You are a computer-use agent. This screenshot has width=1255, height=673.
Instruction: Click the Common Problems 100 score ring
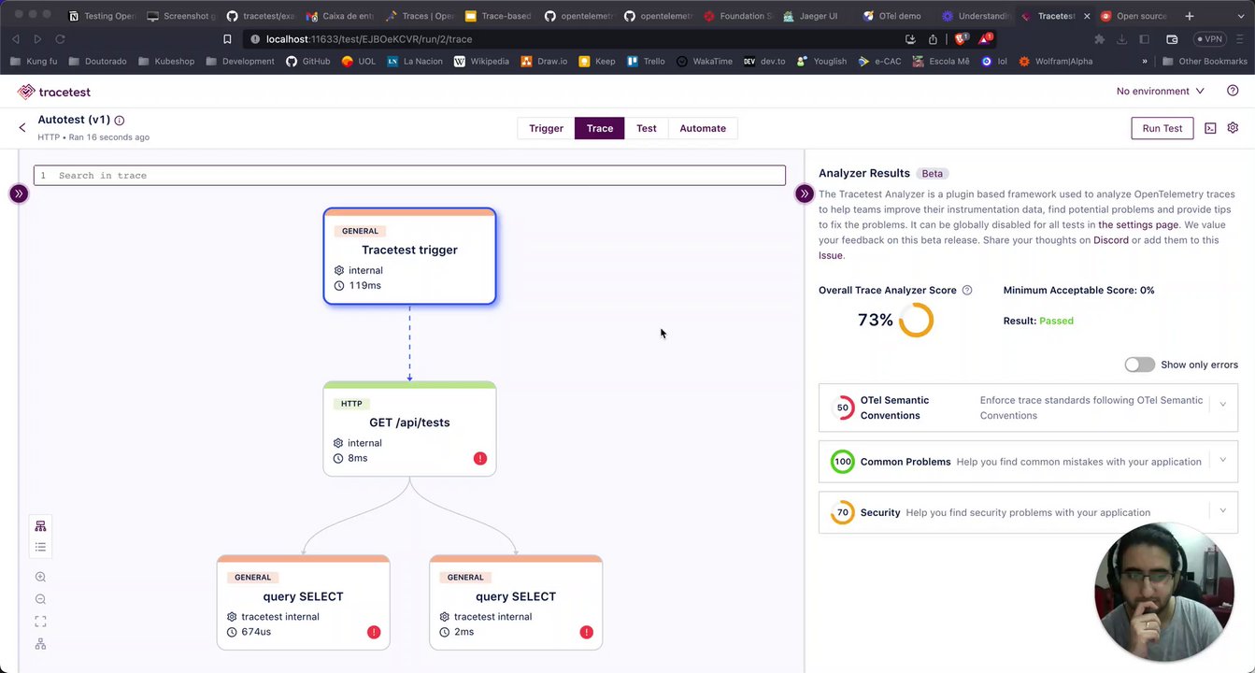coord(842,462)
